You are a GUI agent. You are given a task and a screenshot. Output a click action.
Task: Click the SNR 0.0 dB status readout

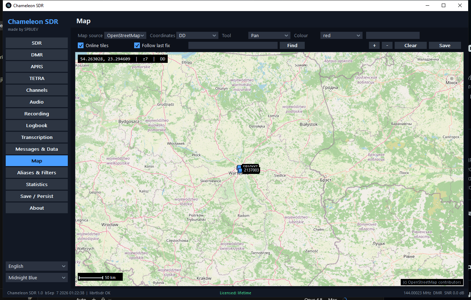(x=454, y=293)
